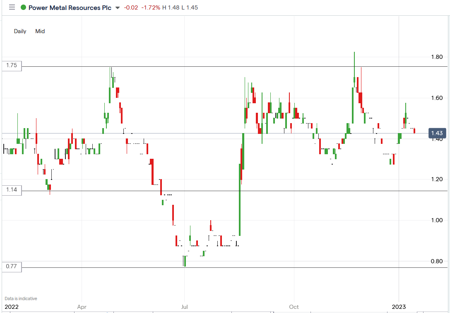Select the Power Metal Resources Plc title

coord(70,8)
